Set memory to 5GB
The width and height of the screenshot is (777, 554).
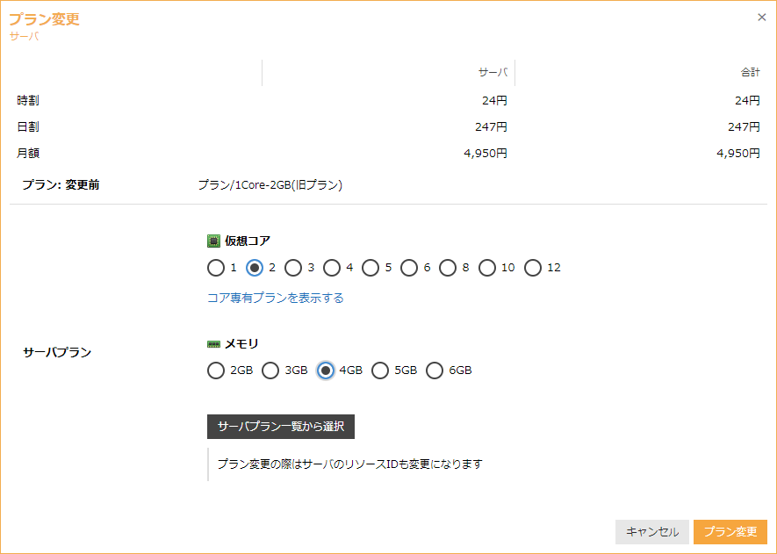pyautogui.click(x=380, y=371)
